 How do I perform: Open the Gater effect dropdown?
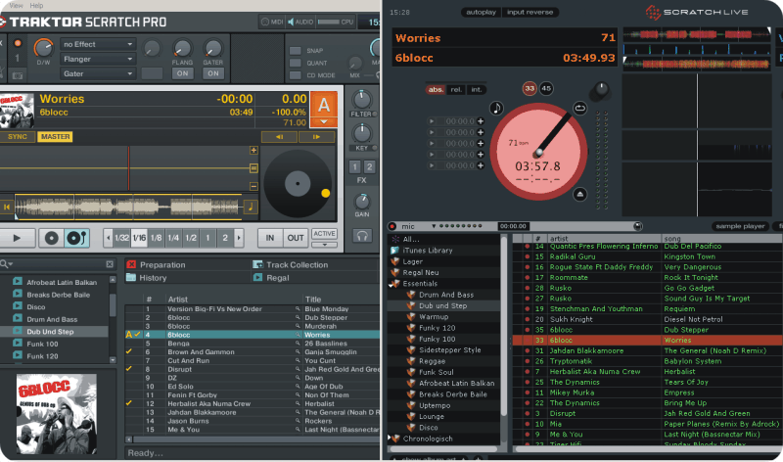[97, 73]
